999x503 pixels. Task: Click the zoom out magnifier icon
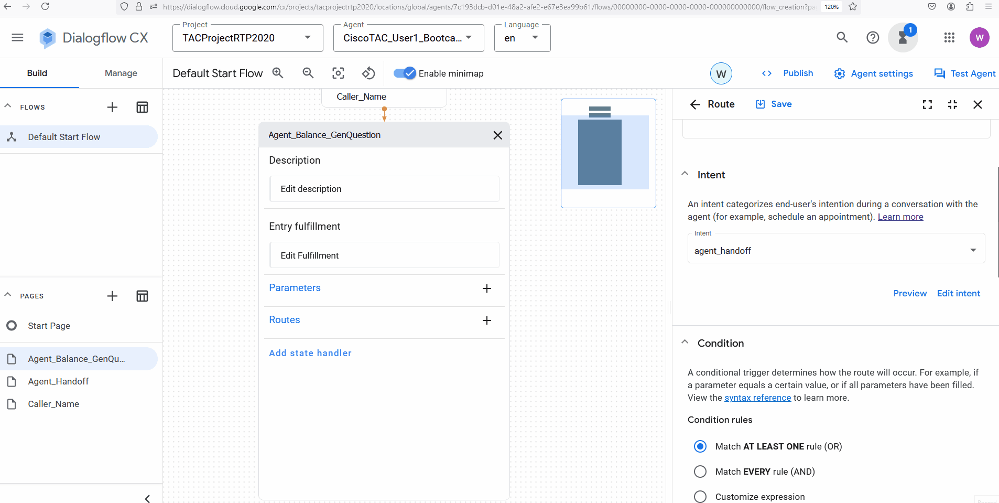coord(308,73)
